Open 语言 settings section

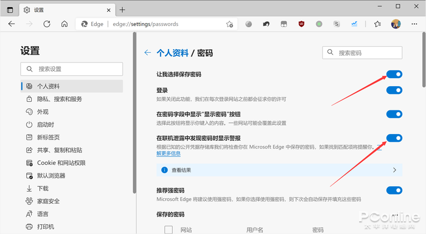click(x=37, y=214)
